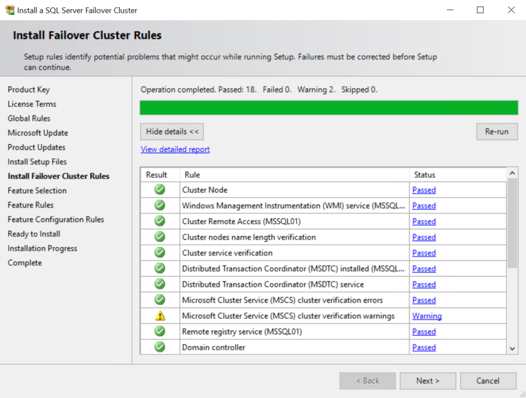
Task: Click Next to continue setup
Action: tap(427, 381)
